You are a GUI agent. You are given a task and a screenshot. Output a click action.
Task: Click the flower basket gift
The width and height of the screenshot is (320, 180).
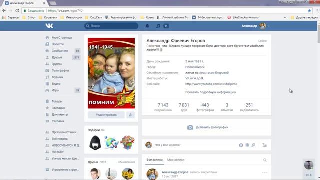[127, 142]
